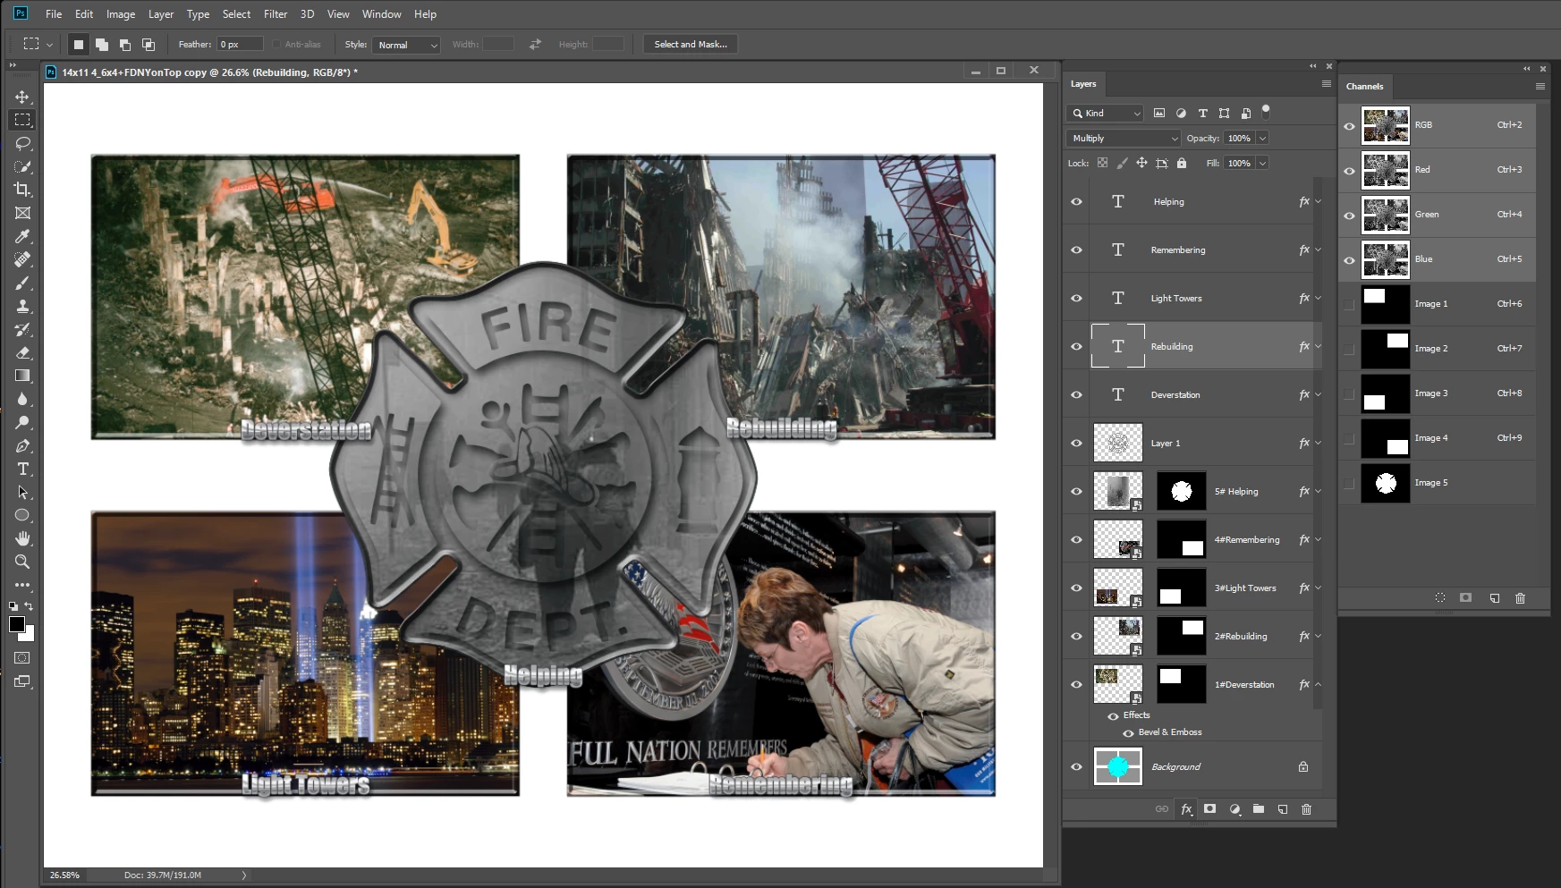This screenshot has height=888, width=1561.
Task: Expand effects of Helping text layer
Action: pyautogui.click(x=1318, y=202)
